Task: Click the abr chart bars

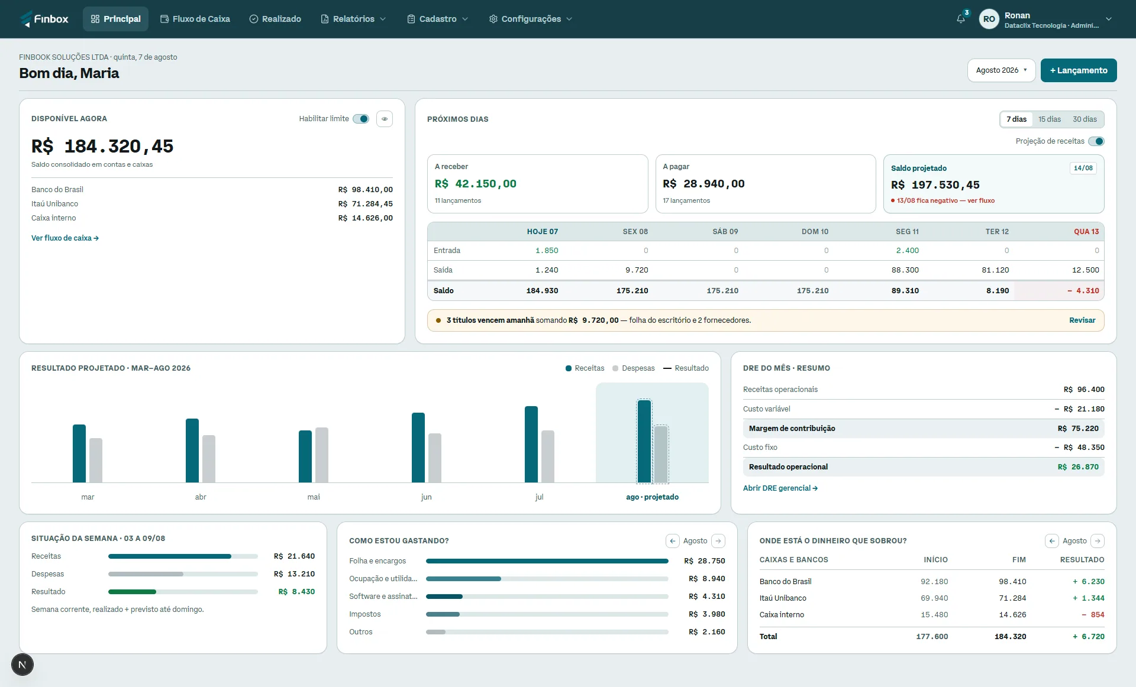Action: (x=201, y=451)
